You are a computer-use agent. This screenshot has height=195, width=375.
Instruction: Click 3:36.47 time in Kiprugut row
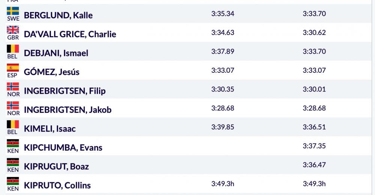pos(314,165)
